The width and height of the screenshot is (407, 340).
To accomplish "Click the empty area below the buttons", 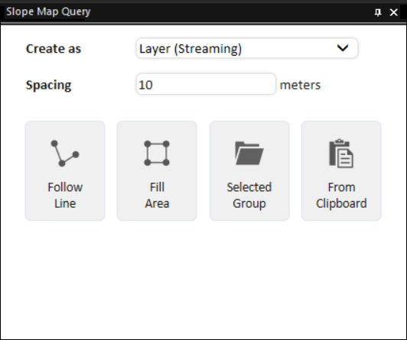I will click(x=203, y=280).
